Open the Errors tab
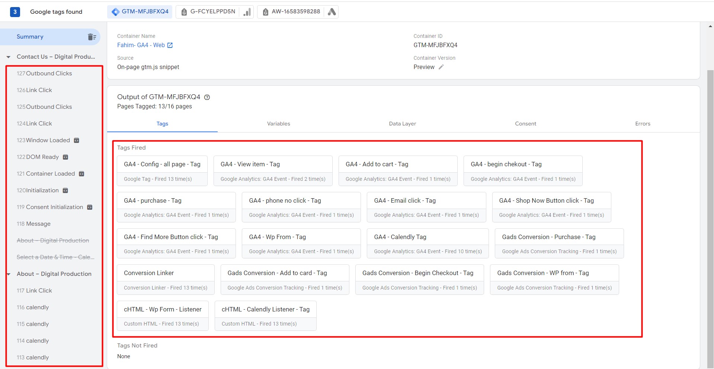Screen dimensions: 714x369 [643, 124]
